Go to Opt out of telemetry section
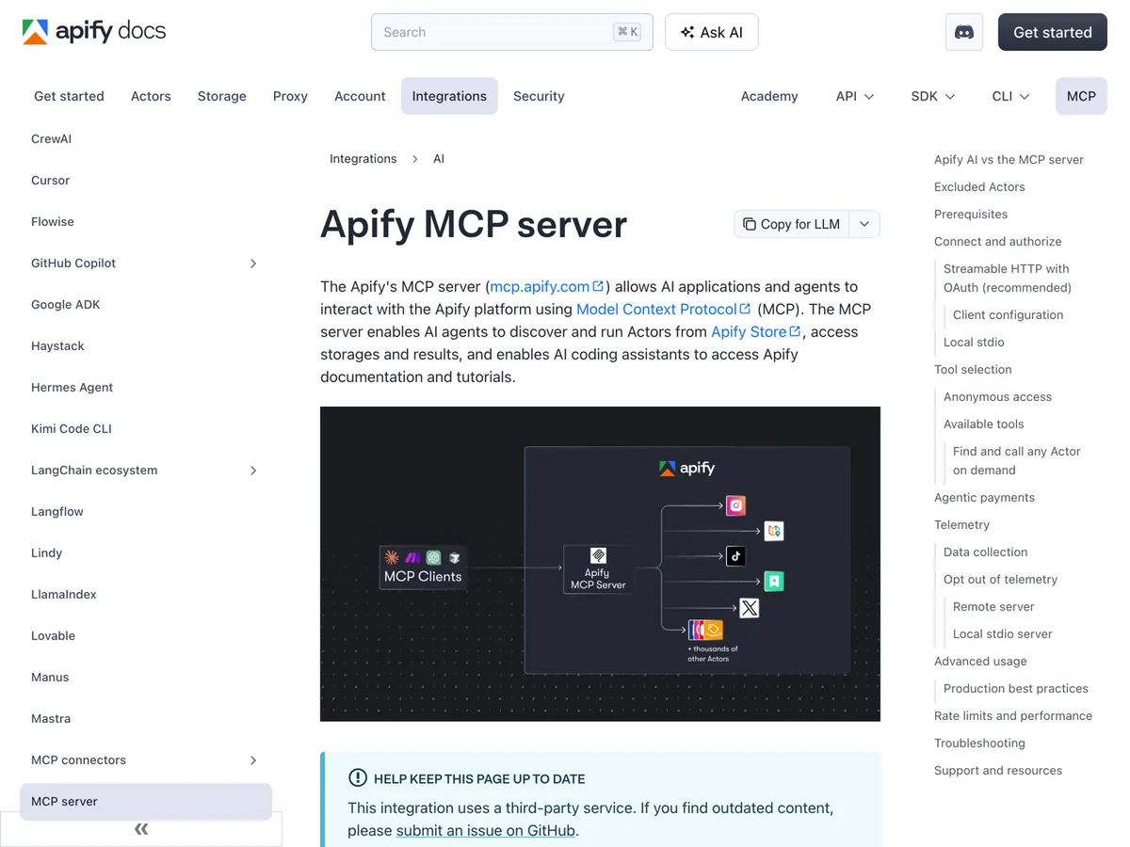This screenshot has width=1130, height=847. 1000,580
